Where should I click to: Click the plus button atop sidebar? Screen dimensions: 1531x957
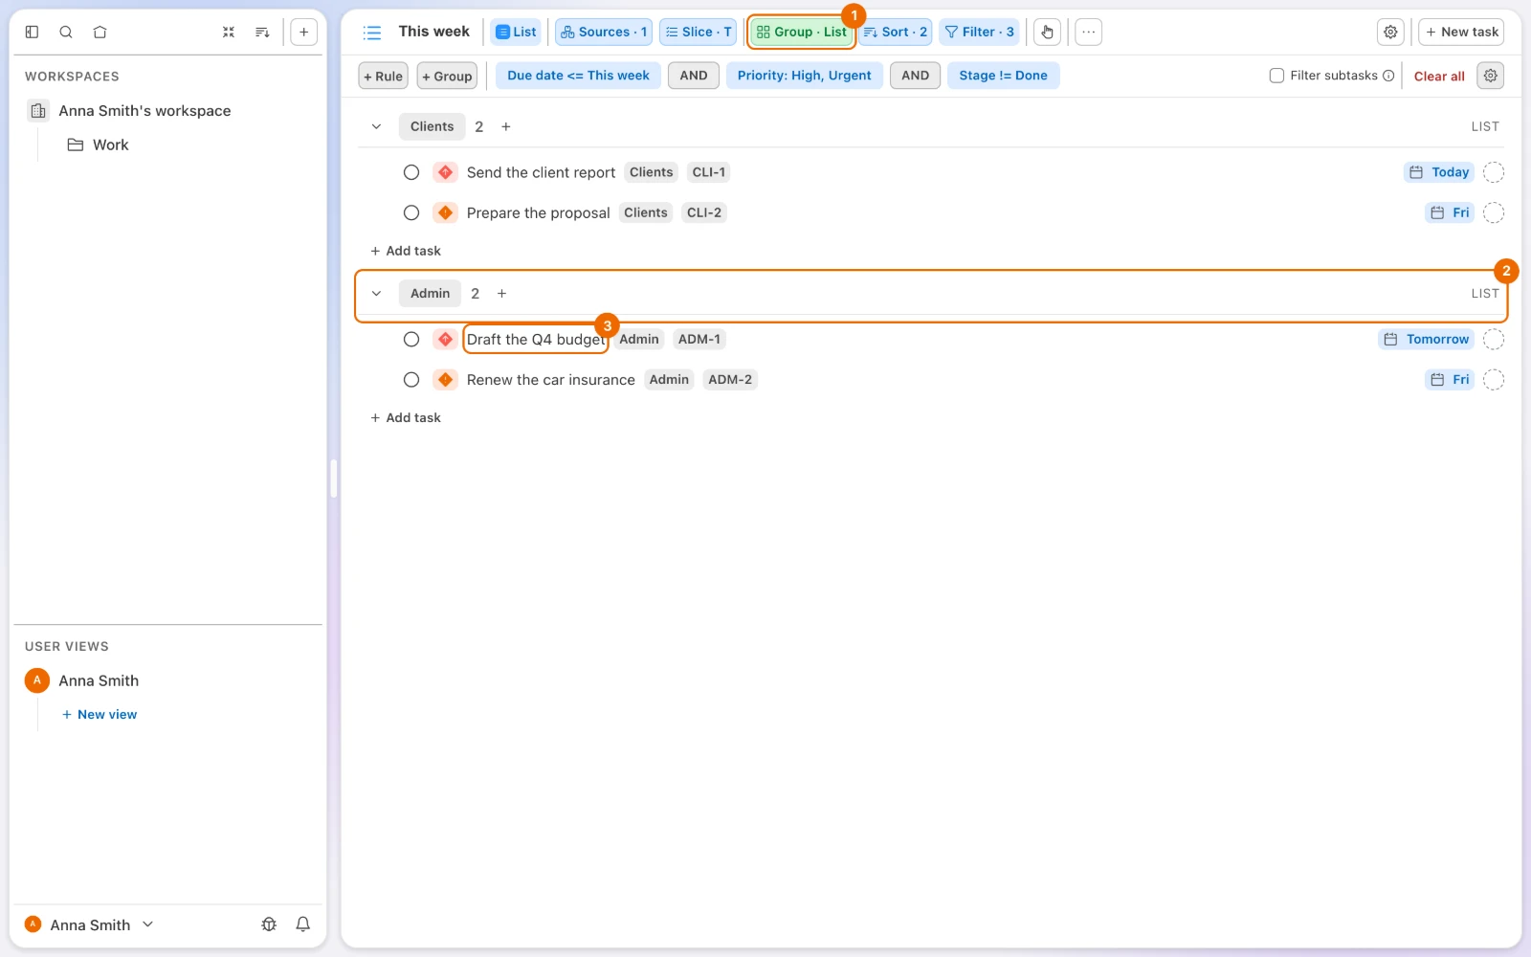coord(303,32)
